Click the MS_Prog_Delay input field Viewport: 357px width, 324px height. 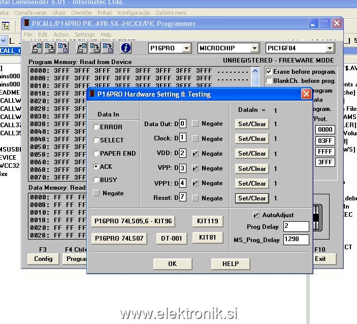[x=296, y=240]
